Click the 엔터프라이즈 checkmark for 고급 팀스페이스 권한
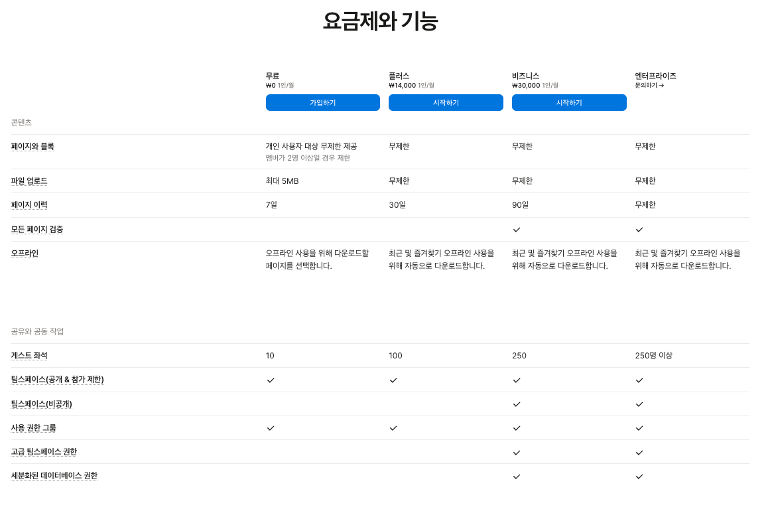This screenshot has height=529, width=772. [639, 452]
